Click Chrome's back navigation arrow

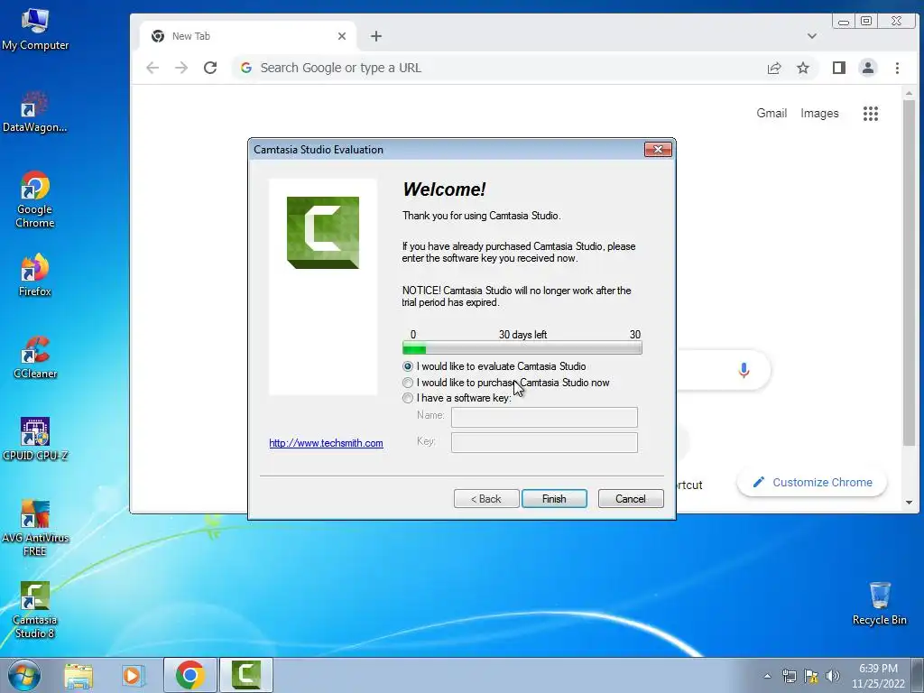click(x=152, y=68)
